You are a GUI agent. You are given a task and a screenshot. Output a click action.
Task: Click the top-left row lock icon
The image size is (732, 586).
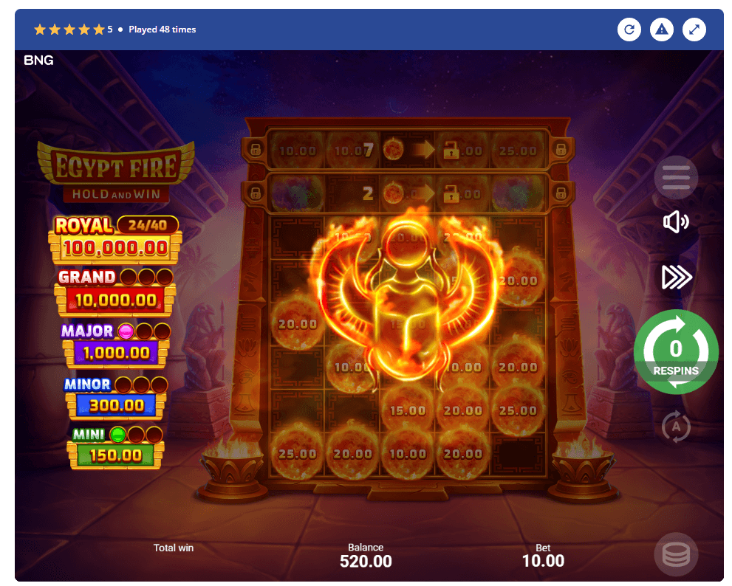256,150
